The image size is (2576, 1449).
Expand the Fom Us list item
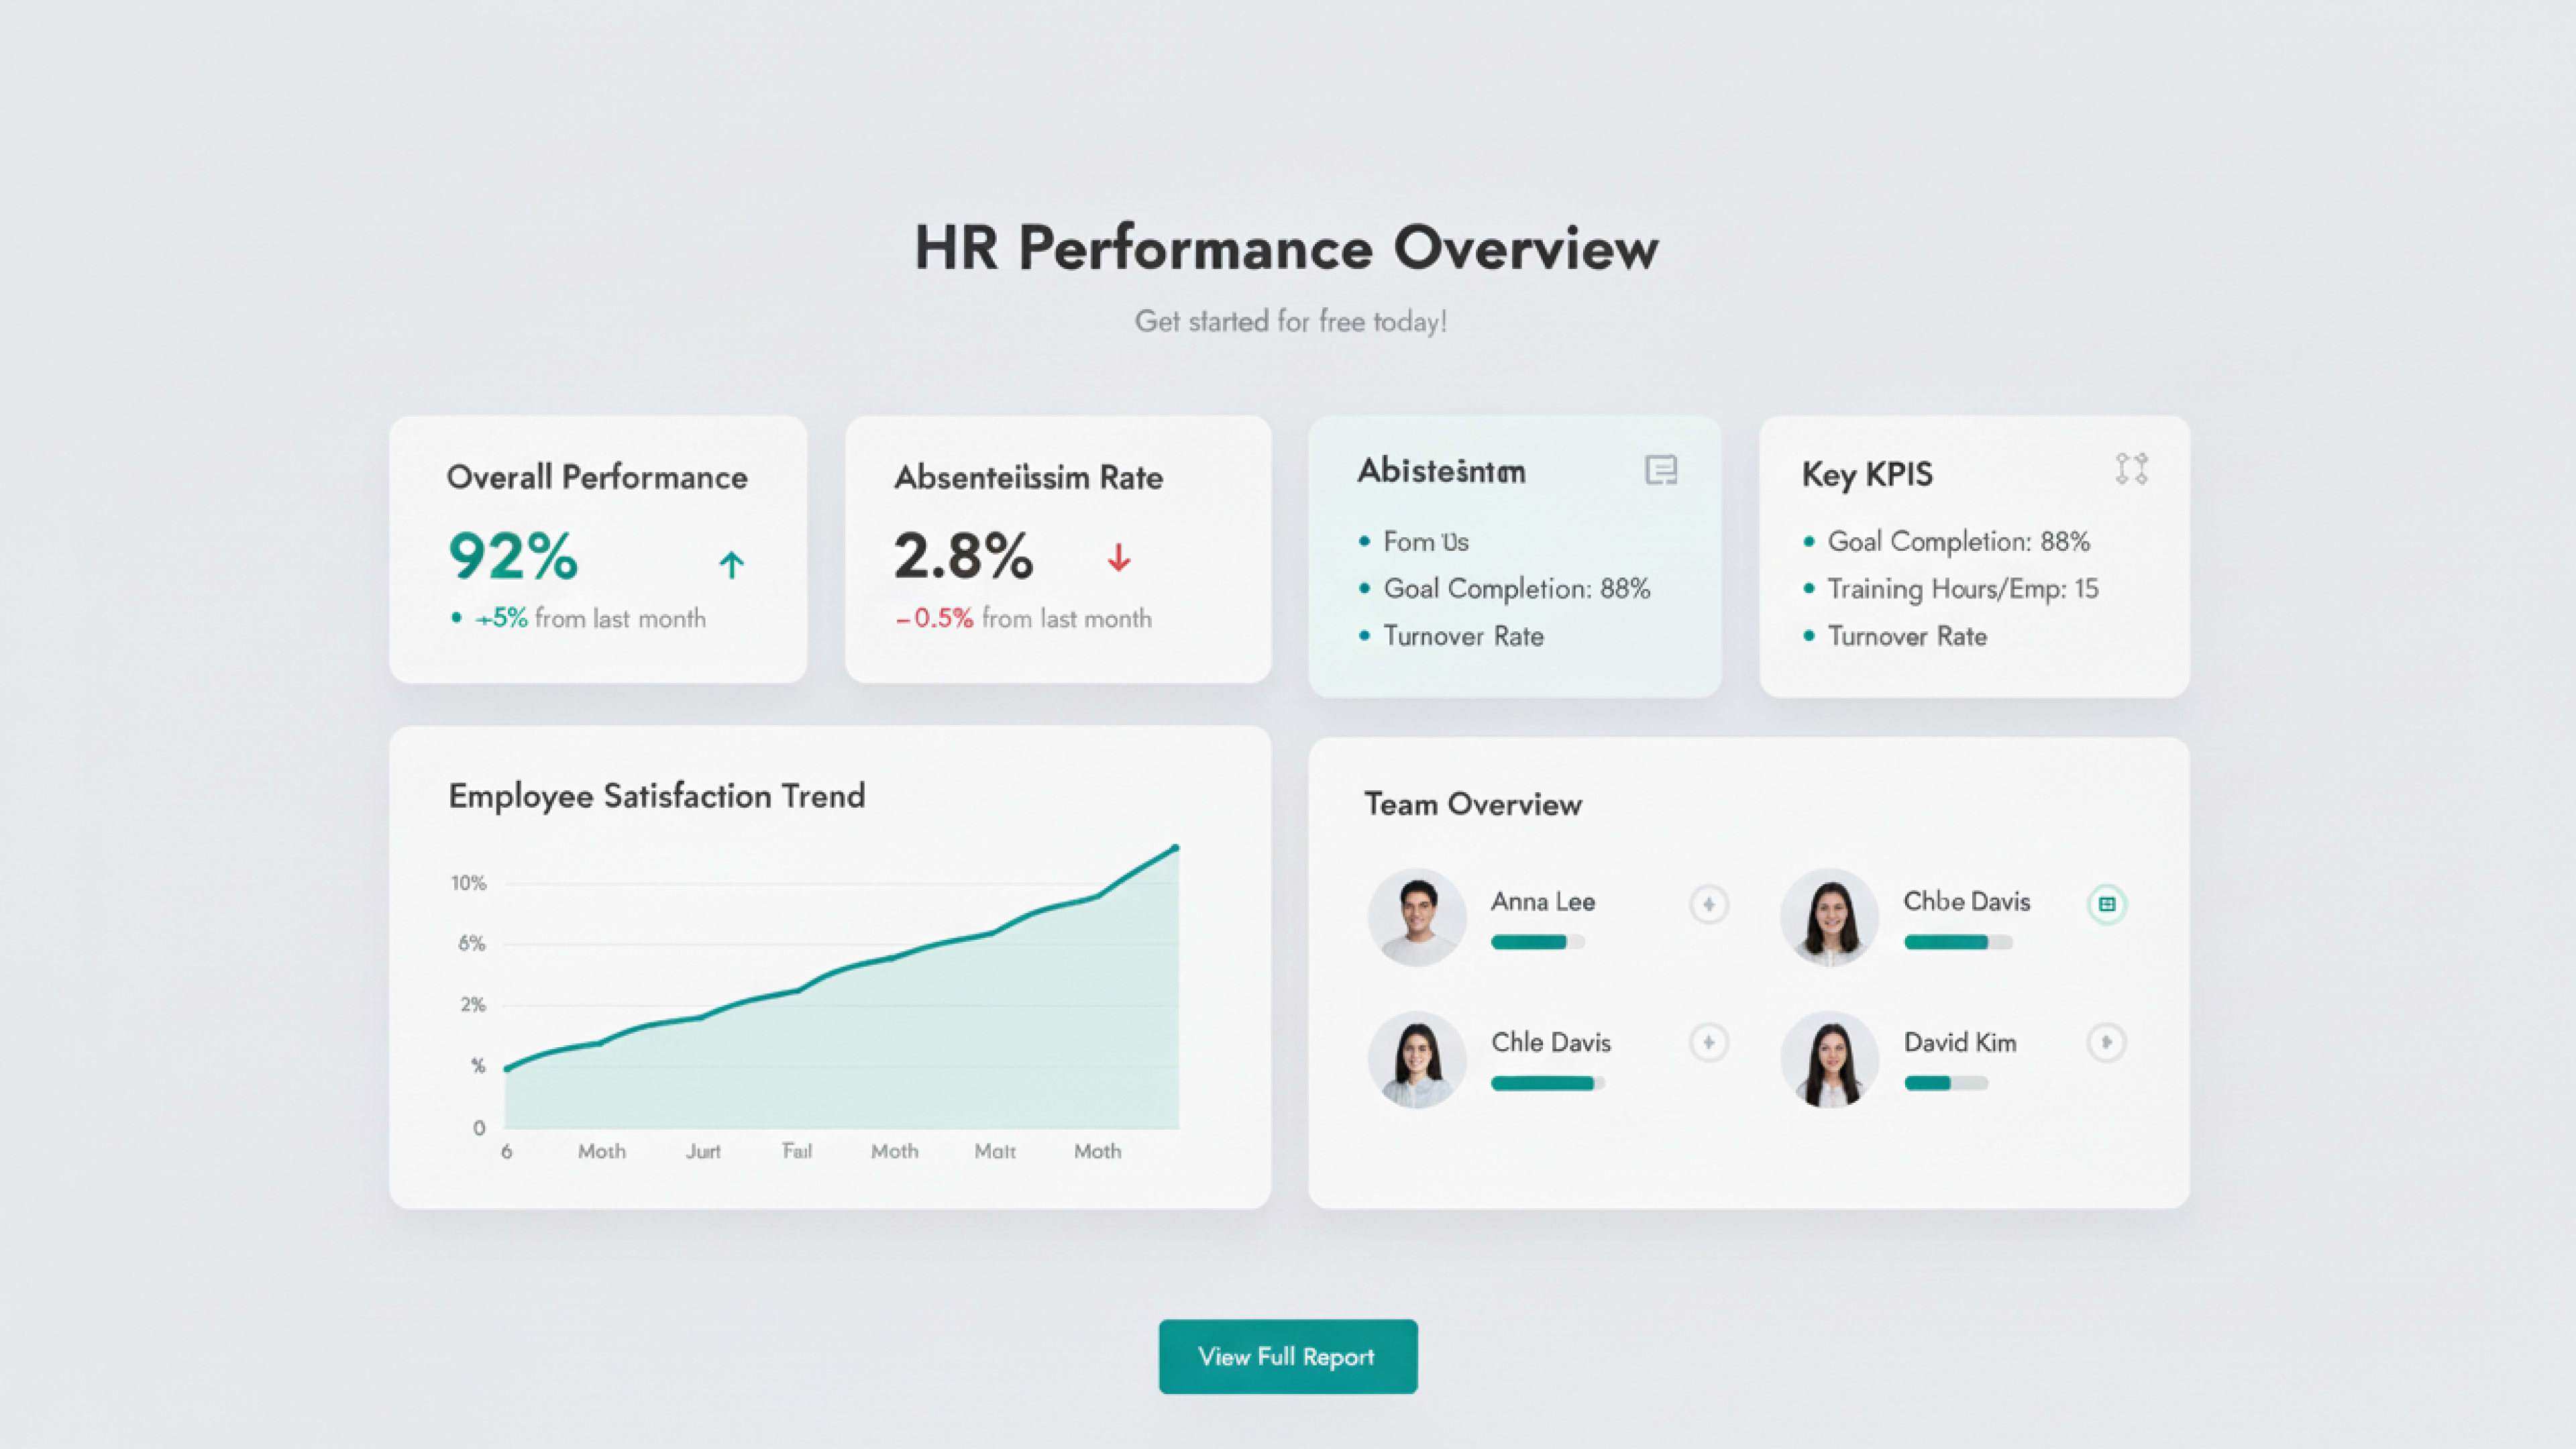(x=1425, y=541)
